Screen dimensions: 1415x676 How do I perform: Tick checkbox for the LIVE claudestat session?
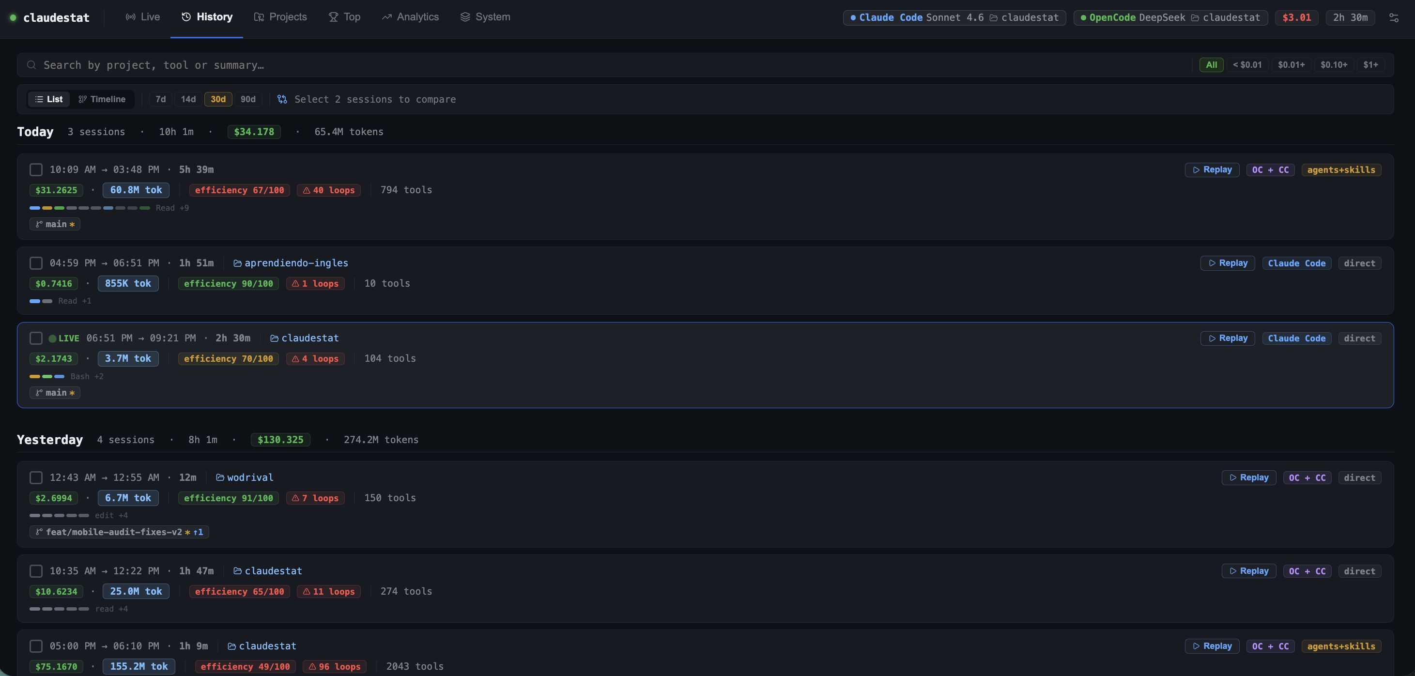[36, 338]
